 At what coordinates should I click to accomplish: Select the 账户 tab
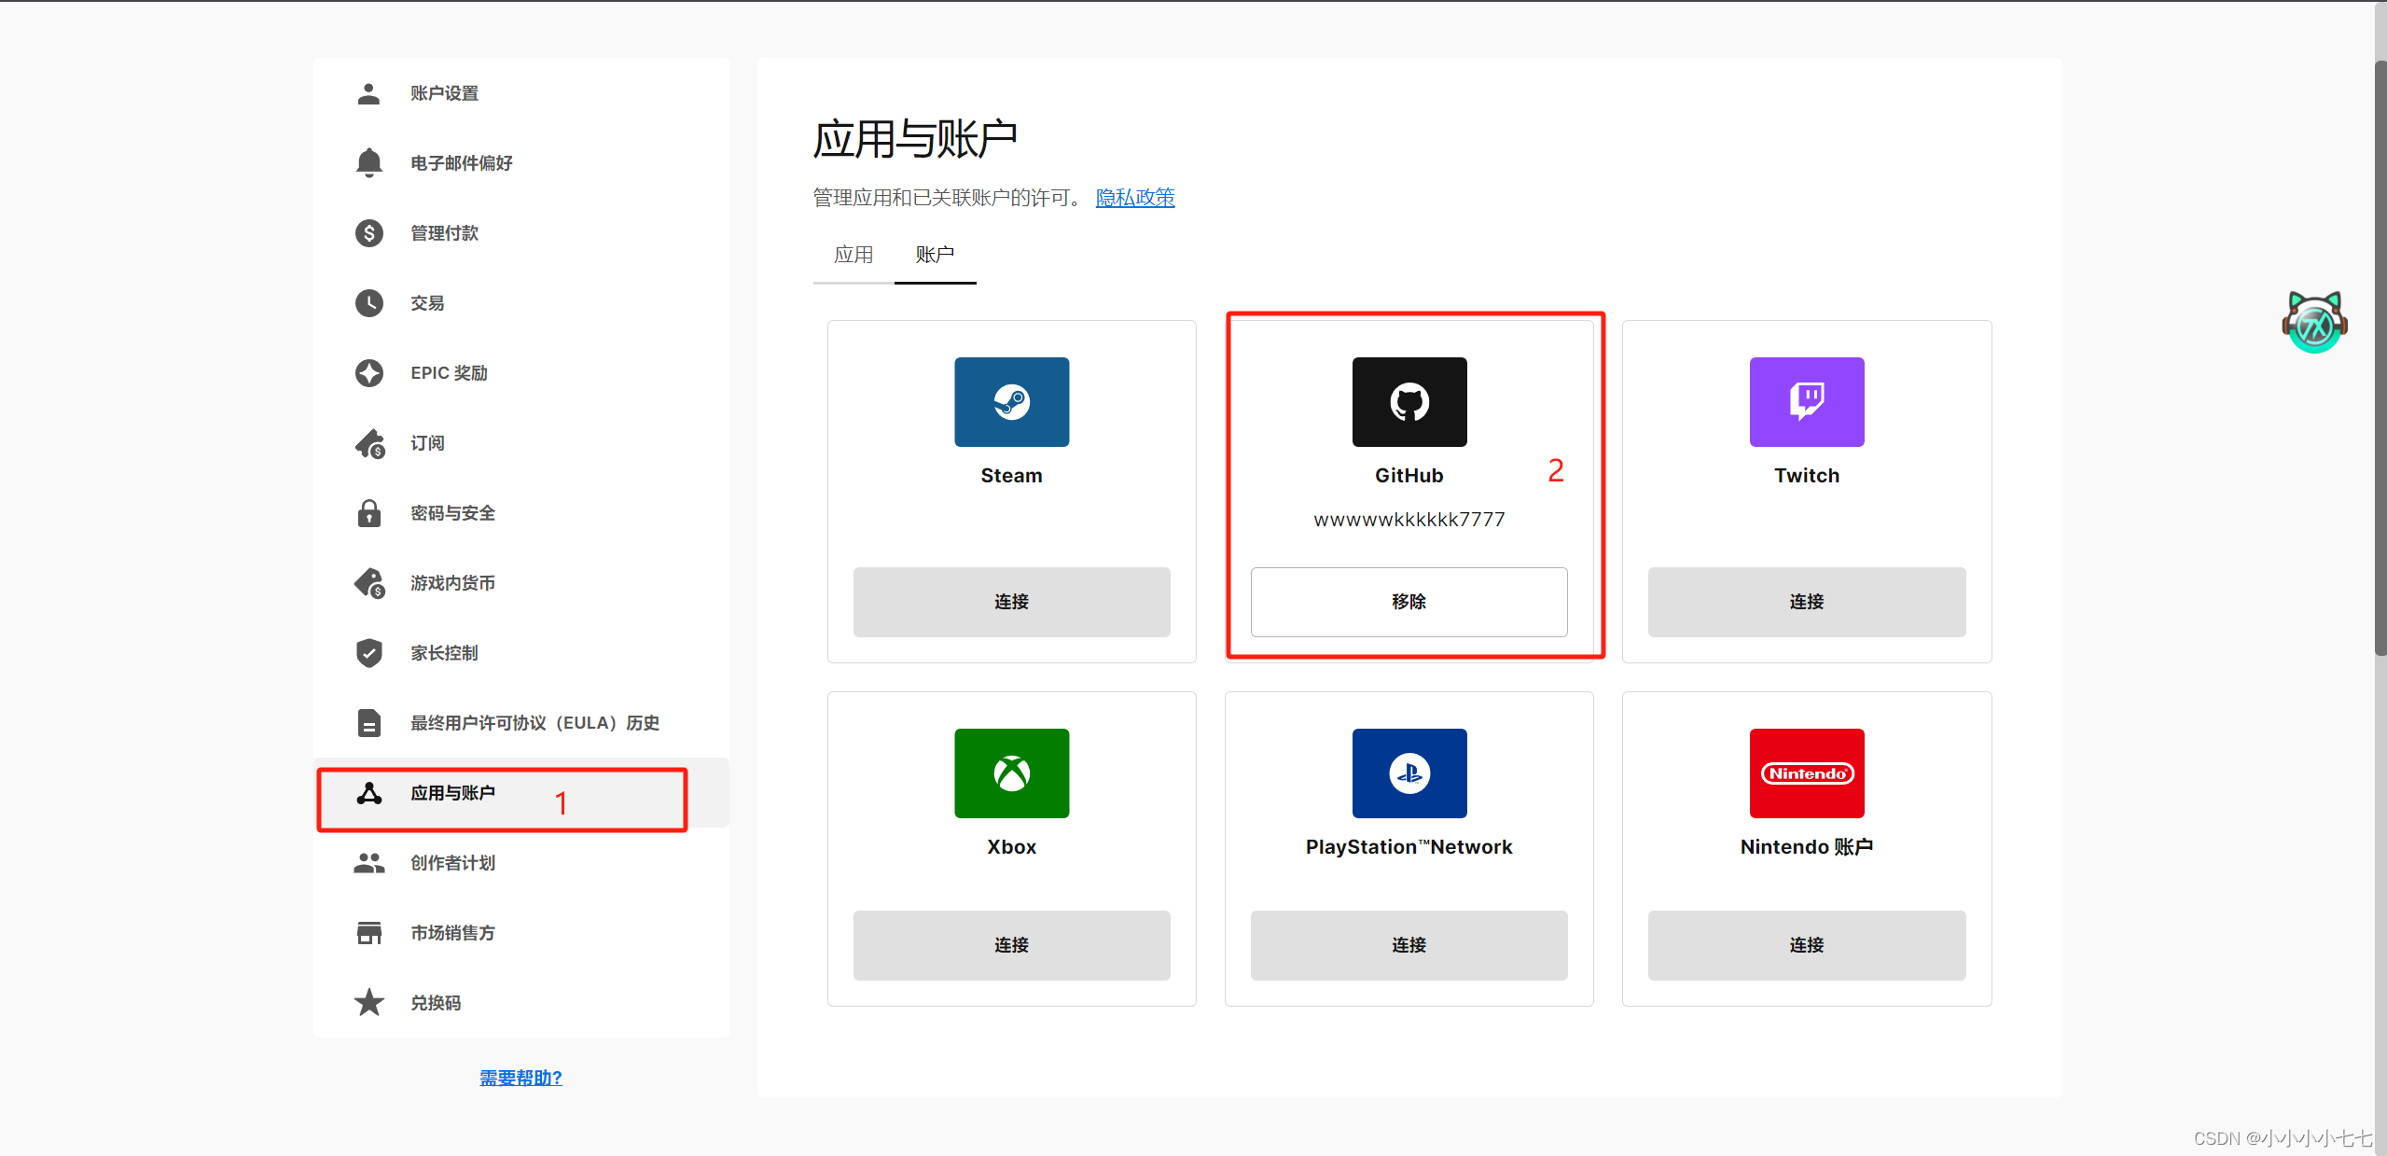(x=935, y=255)
